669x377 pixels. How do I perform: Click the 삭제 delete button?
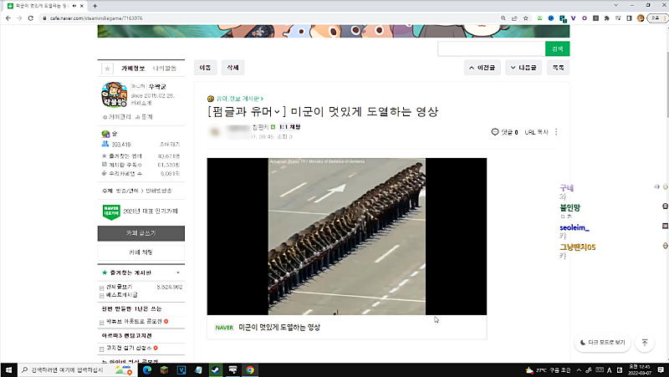coord(233,68)
